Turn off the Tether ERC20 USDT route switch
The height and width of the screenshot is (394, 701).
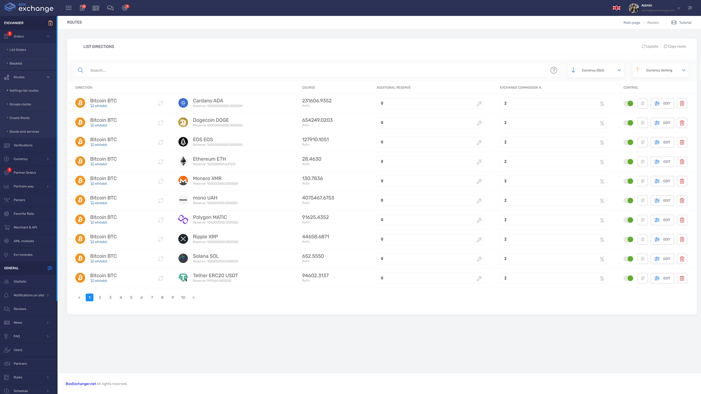pos(629,278)
